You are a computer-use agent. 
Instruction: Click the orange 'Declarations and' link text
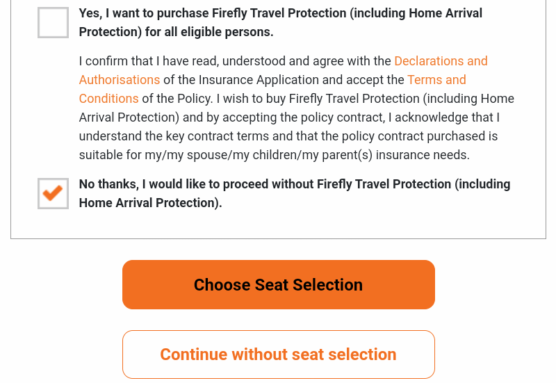point(441,61)
